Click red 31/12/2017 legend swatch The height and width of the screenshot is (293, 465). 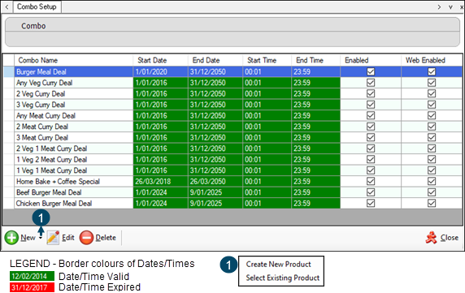click(x=32, y=287)
